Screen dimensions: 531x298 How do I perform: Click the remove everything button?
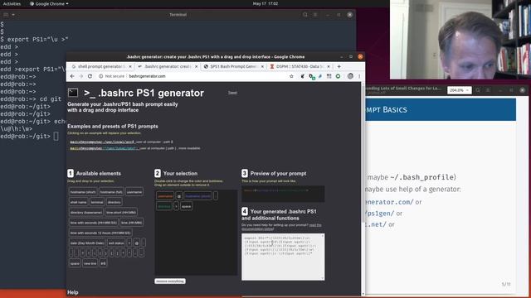pyautogui.click(x=170, y=281)
